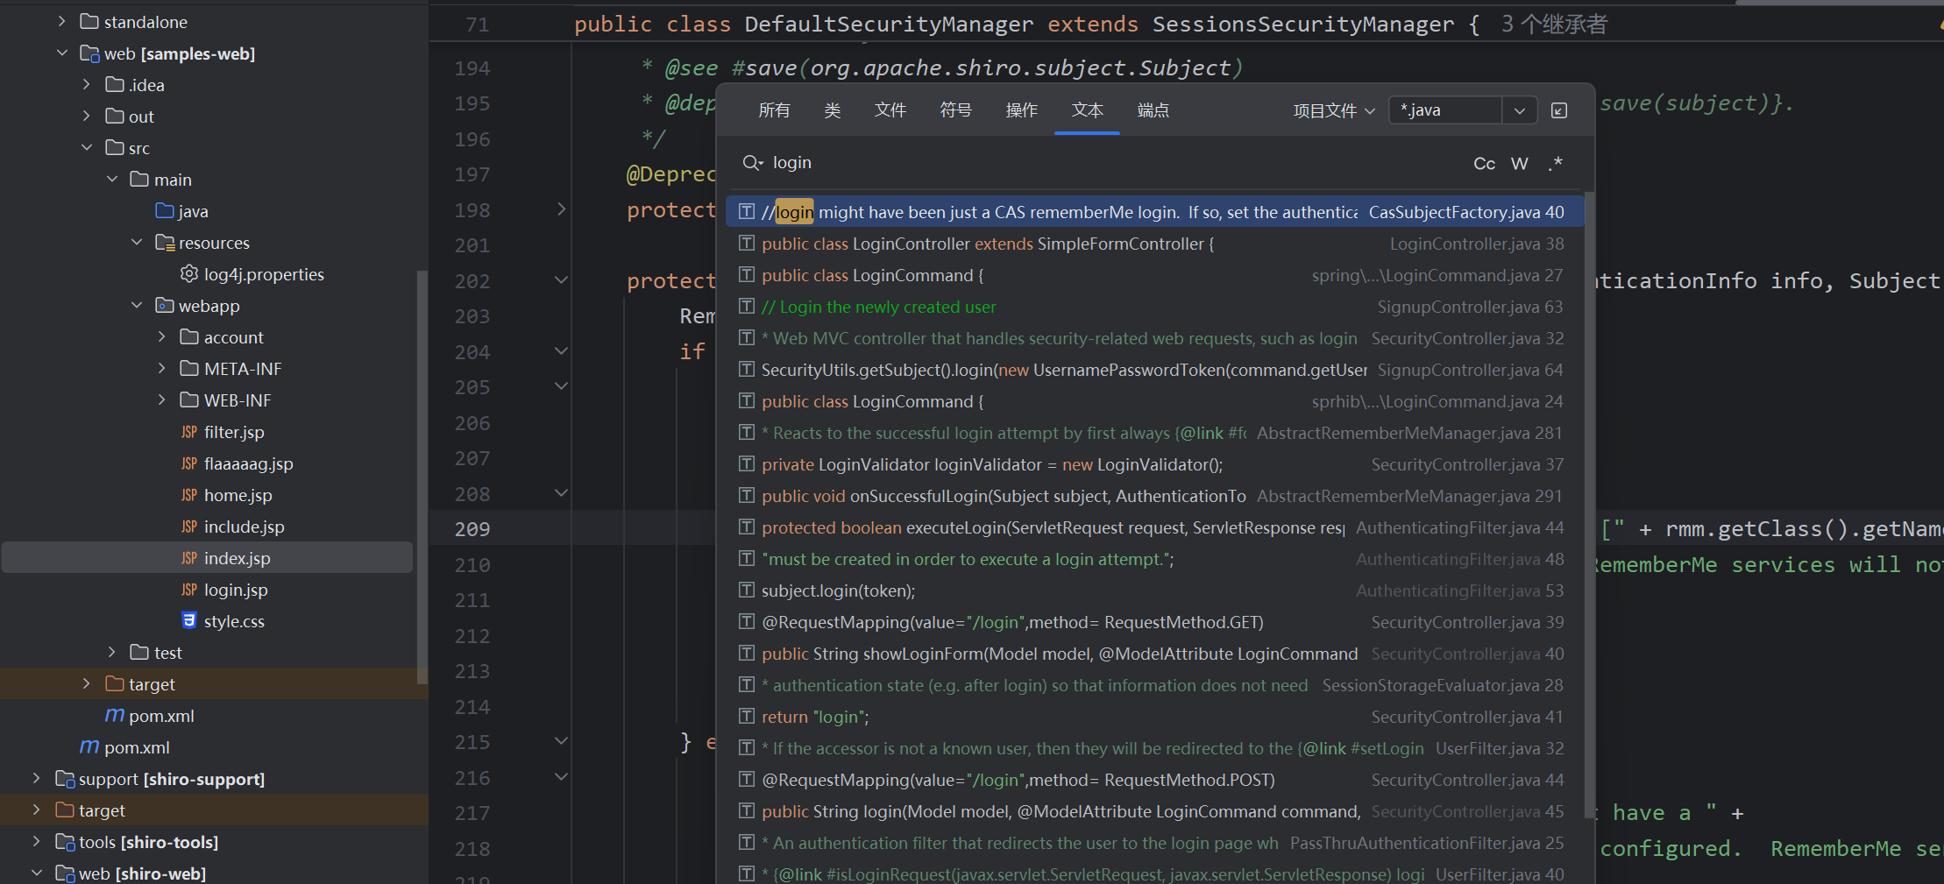Toggle whole words (W) search option
This screenshot has width=1944, height=884.
[1520, 164]
